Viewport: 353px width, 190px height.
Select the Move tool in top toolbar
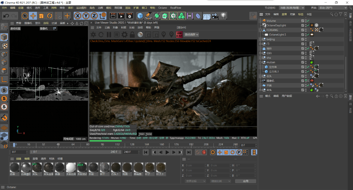click(x=33, y=16)
